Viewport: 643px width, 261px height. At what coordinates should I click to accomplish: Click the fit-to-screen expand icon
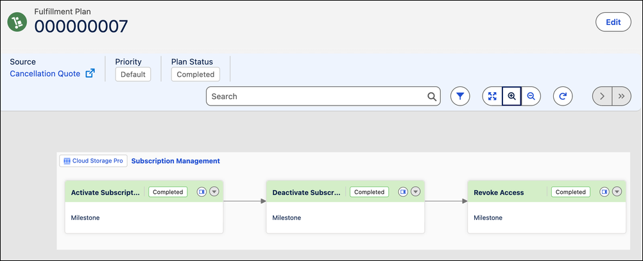492,96
